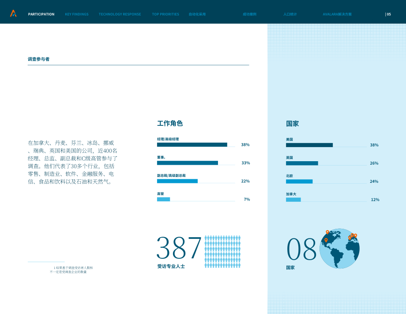Select the 北欧 country bar

pos(299,182)
